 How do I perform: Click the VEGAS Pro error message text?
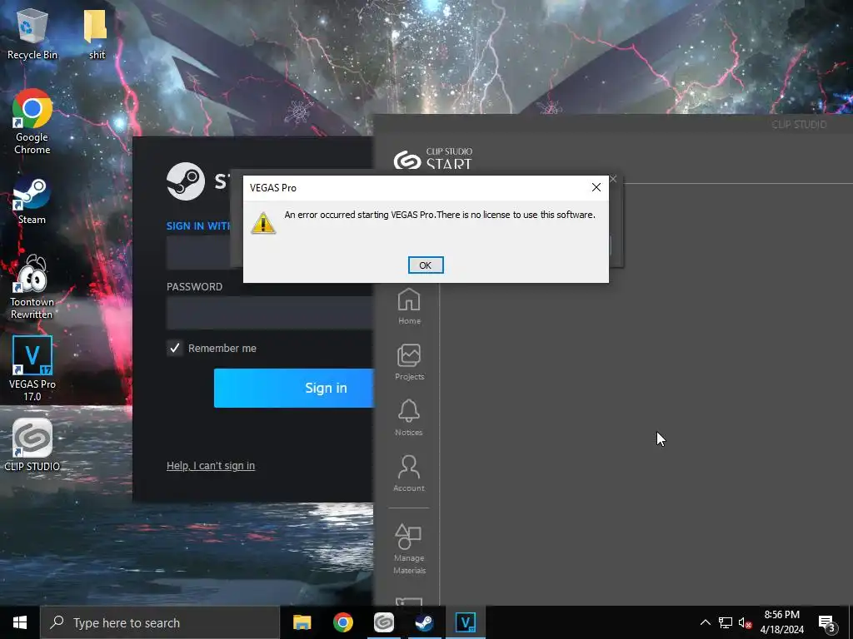pos(440,215)
